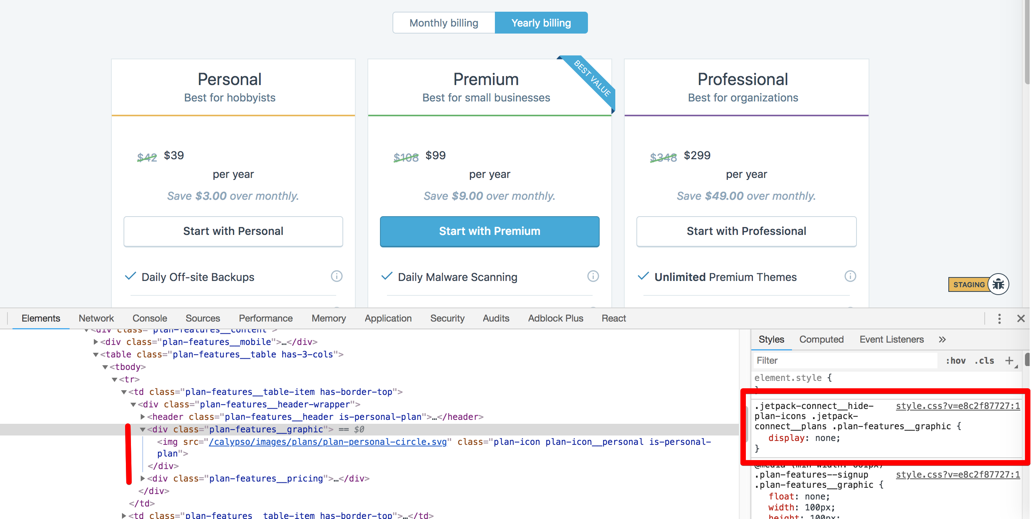Click the Start with Premium button
The height and width of the screenshot is (519, 1032).
(x=489, y=231)
